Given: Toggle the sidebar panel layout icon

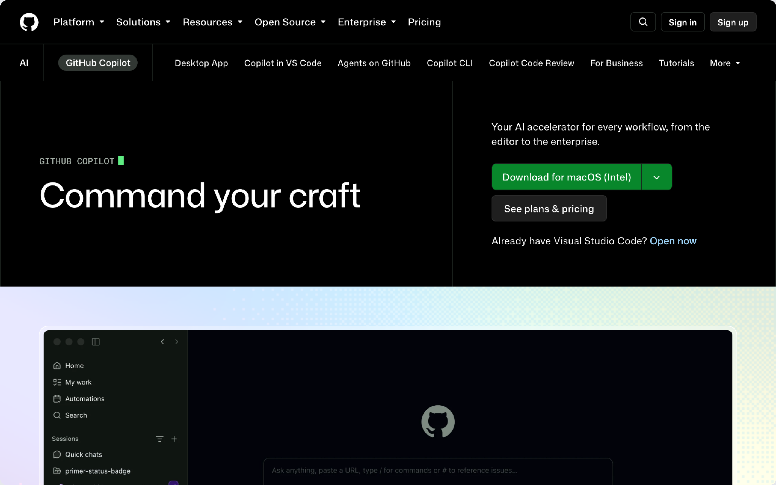Looking at the screenshot, I should tap(96, 342).
